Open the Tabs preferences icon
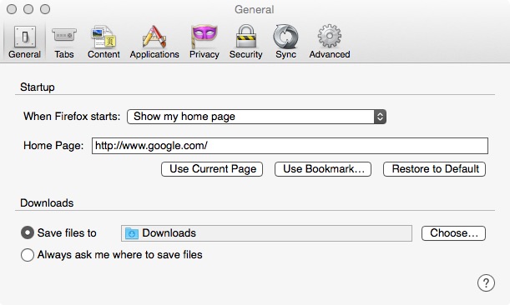This screenshot has height=305, width=510. tap(64, 35)
